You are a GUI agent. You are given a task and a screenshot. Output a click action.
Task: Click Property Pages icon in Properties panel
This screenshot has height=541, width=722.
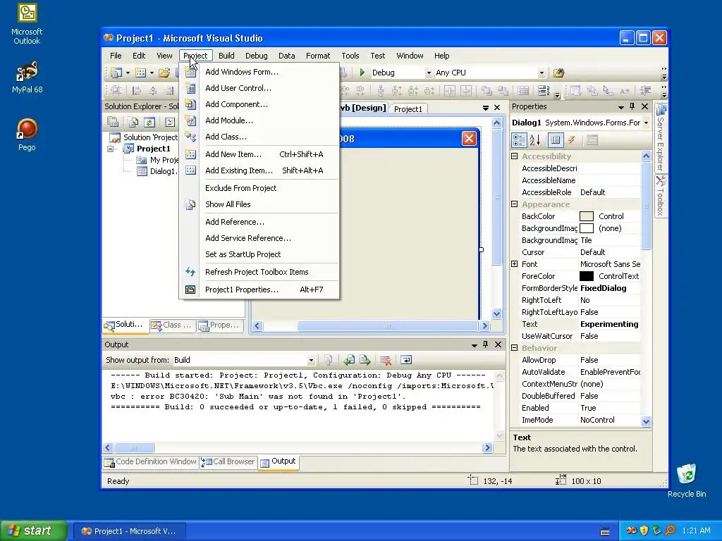(592, 140)
